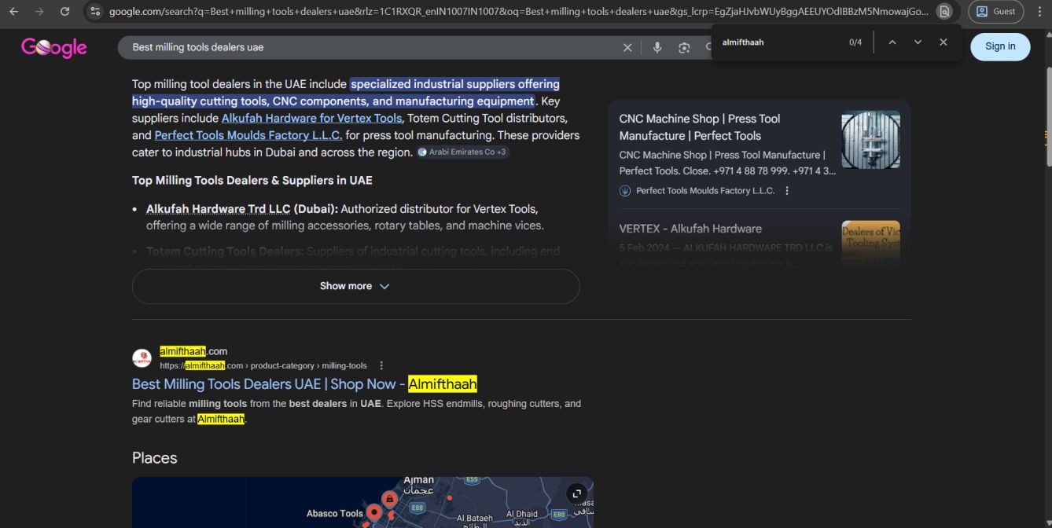1052x528 pixels.
Task: Jump to previous find-in-page match
Action: 892,42
